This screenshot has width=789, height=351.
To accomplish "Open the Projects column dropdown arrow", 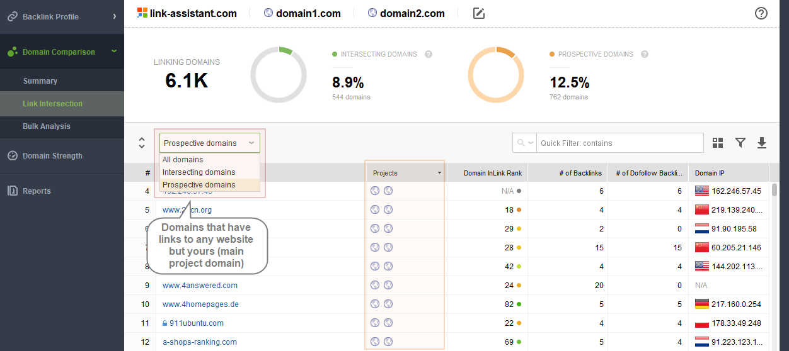I will point(439,173).
